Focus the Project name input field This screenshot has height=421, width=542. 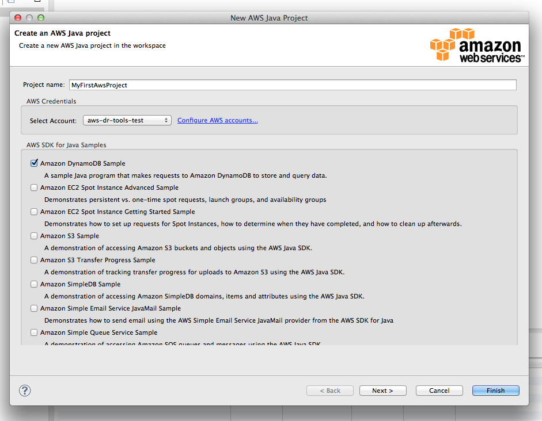click(x=293, y=85)
